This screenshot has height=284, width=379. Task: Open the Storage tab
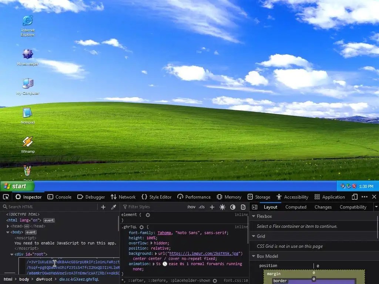[259, 197]
